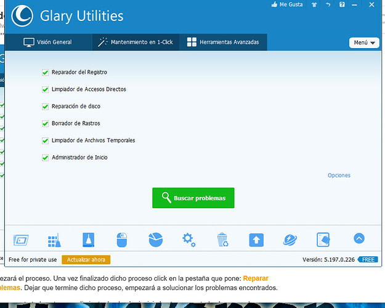Click the Reparar link in the webpage

pos(256,278)
